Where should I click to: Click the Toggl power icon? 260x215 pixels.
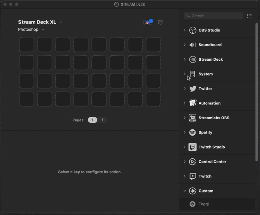click(192, 204)
